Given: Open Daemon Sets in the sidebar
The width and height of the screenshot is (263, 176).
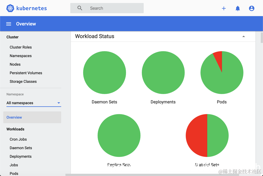Looking at the screenshot, I should click(21, 148).
